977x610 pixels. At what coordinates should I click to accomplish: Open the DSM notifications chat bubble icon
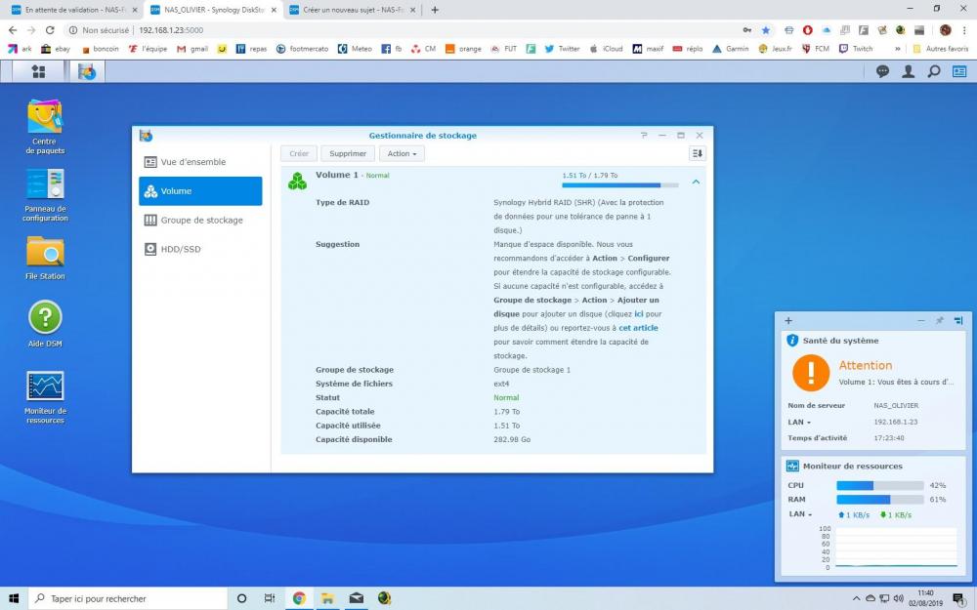pos(882,71)
